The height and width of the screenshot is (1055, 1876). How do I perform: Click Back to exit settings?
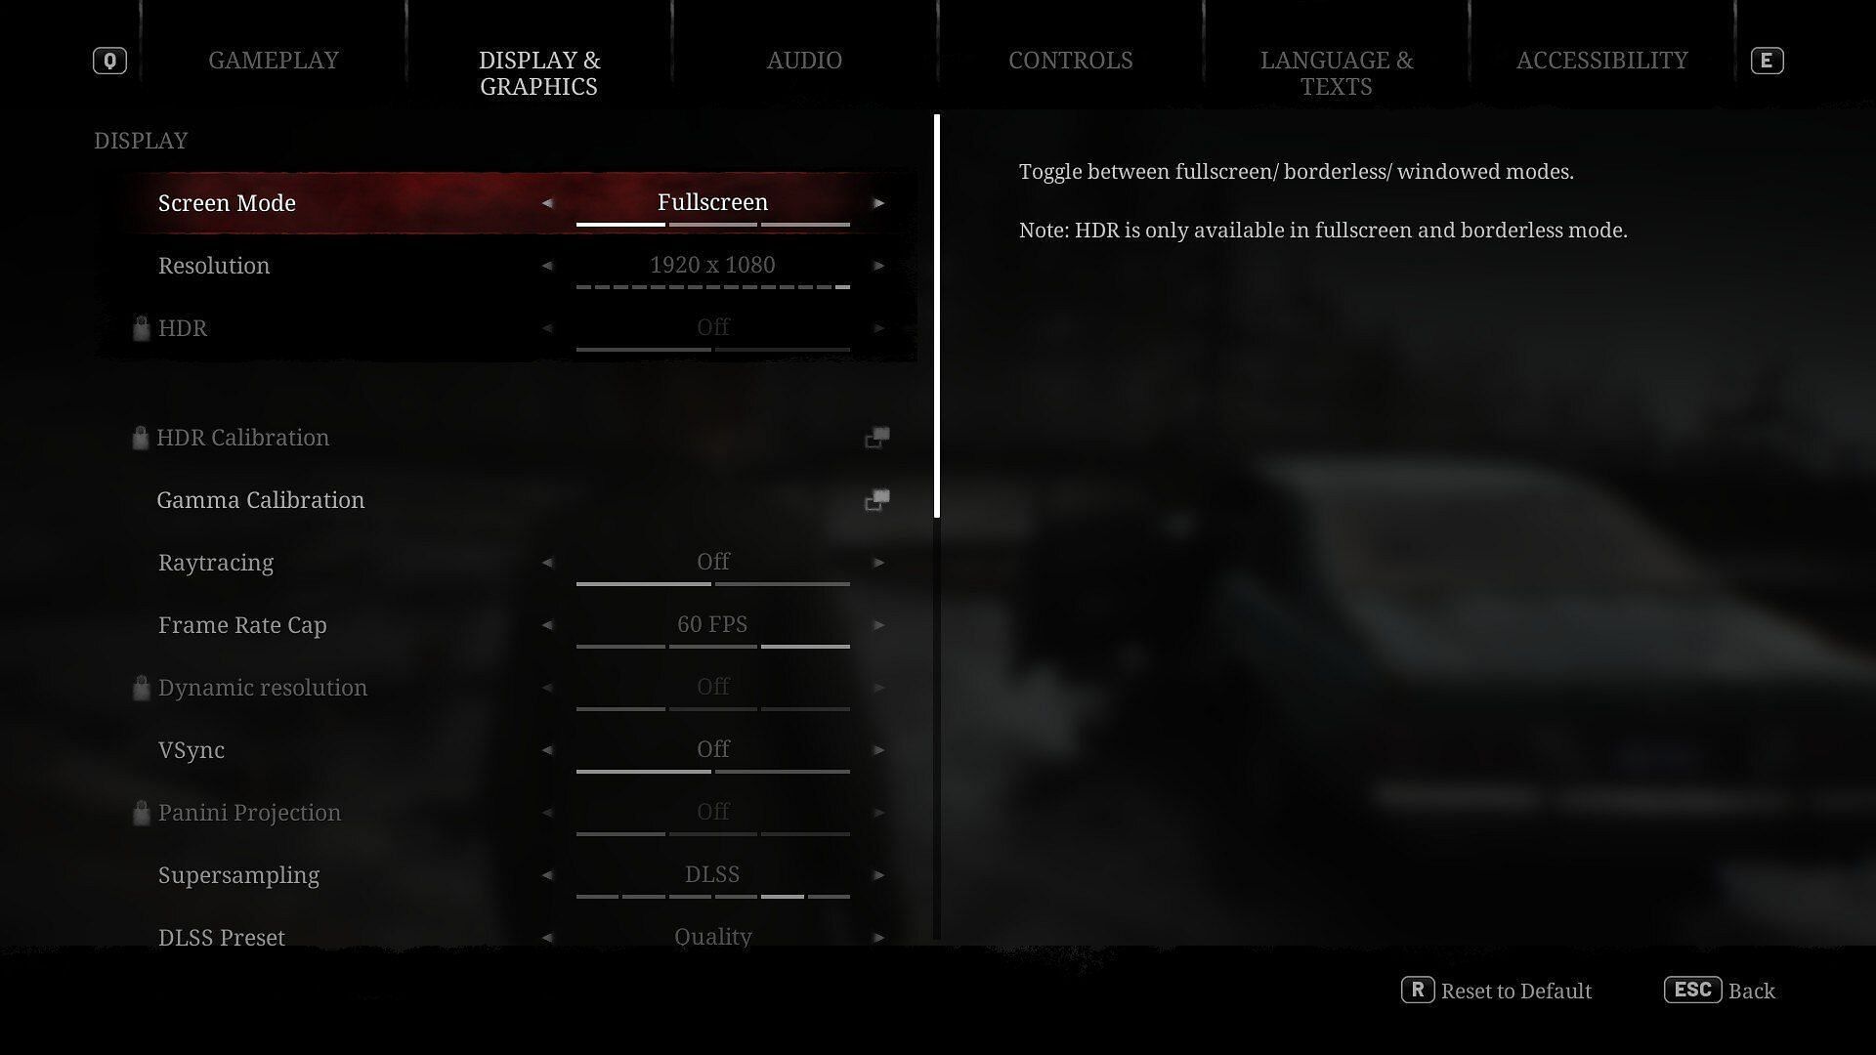pos(1751,991)
